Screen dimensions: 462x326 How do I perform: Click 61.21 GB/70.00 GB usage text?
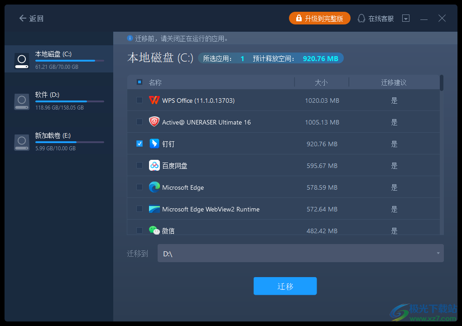tap(57, 67)
